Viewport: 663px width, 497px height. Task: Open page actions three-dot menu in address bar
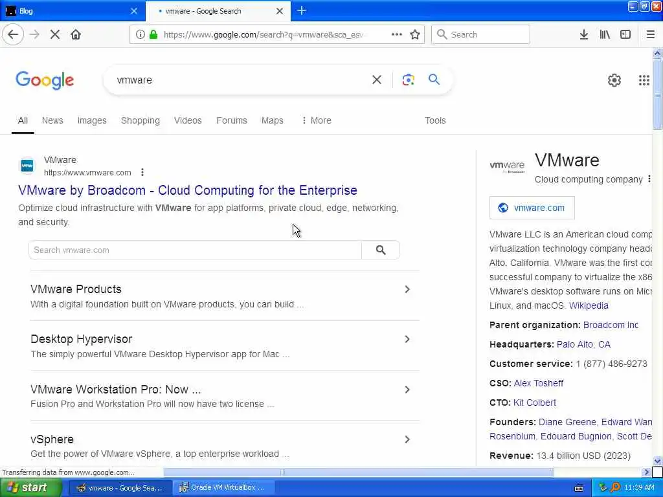[397, 35]
